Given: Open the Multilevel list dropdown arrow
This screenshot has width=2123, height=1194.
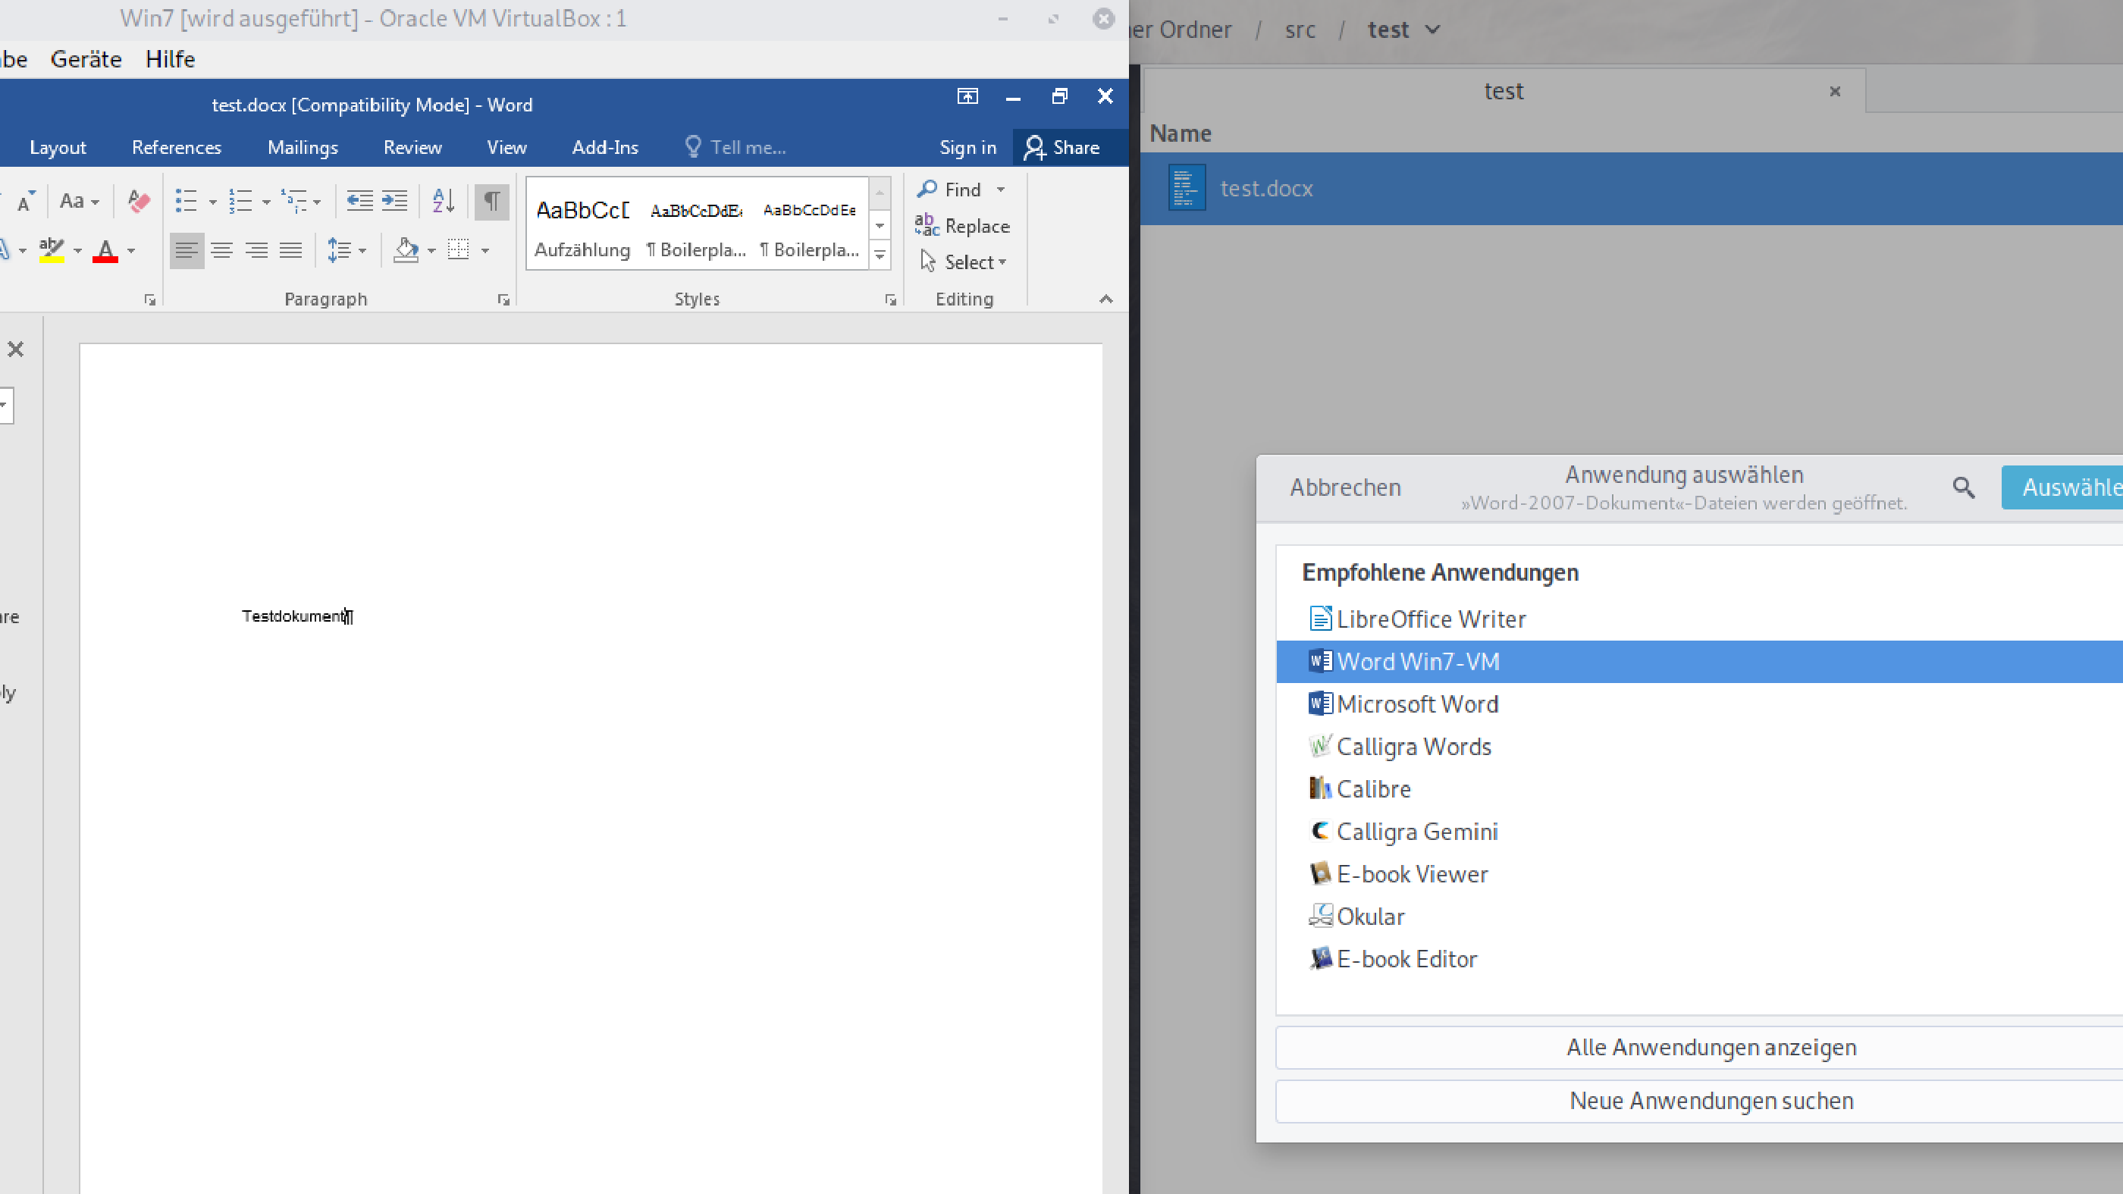Looking at the screenshot, I should point(316,202).
